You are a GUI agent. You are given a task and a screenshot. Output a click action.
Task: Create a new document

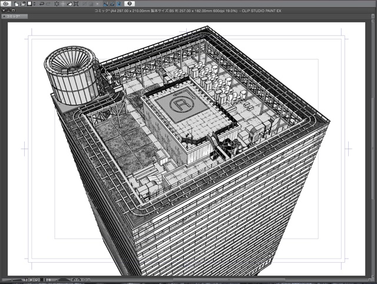[16, 4]
